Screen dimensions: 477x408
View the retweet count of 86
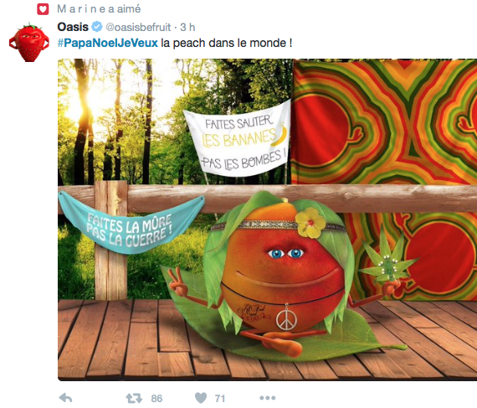[156, 398]
